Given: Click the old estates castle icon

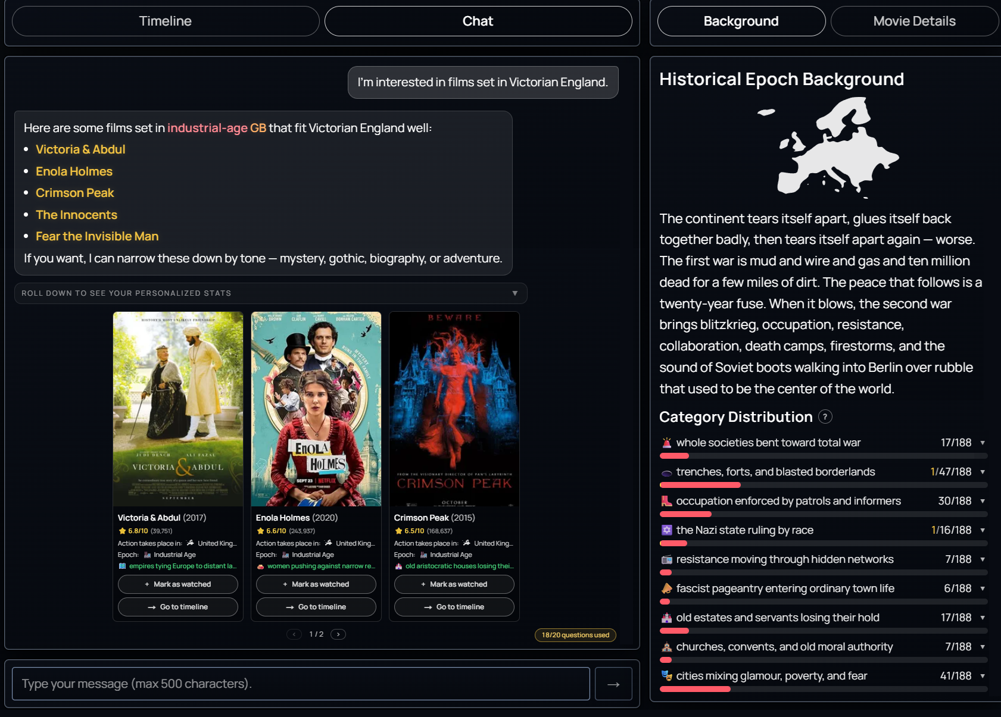Looking at the screenshot, I should [667, 618].
